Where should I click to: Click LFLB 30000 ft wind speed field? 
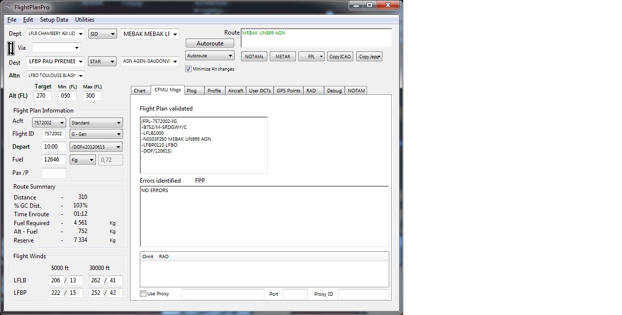[115, 280]
